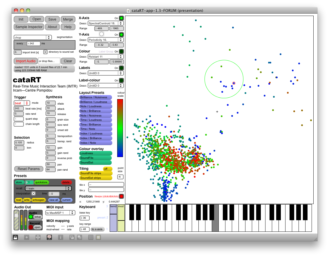Screen dimensions: 329x257
Task: Click the zoom-out overlapping squares icon
Action: [79, 237]
